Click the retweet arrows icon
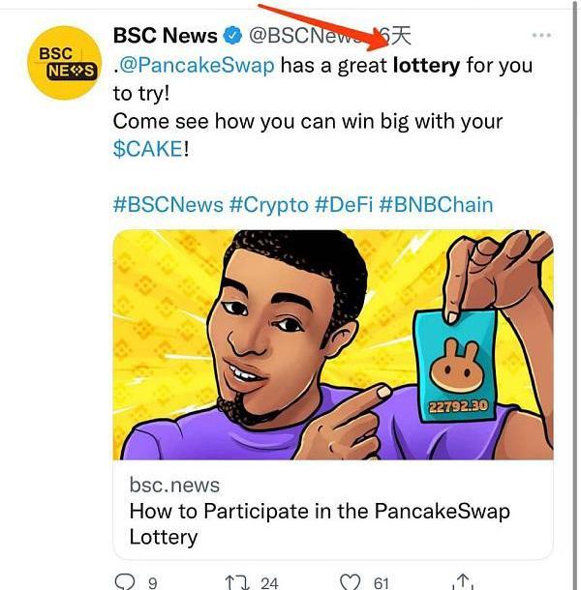Viewport: 581px width, 590px height. pos(237,582)
